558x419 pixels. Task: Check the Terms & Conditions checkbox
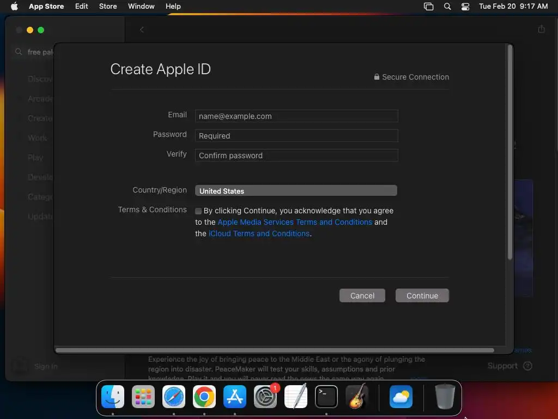click(198, 211)
